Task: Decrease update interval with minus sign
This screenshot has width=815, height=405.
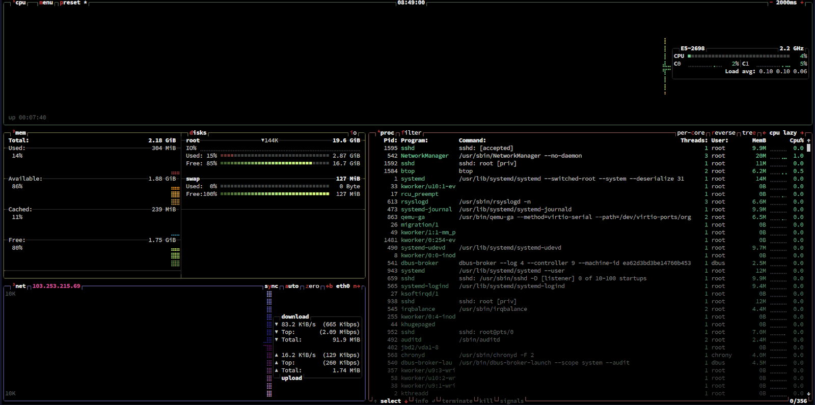Action: [771, 3]
